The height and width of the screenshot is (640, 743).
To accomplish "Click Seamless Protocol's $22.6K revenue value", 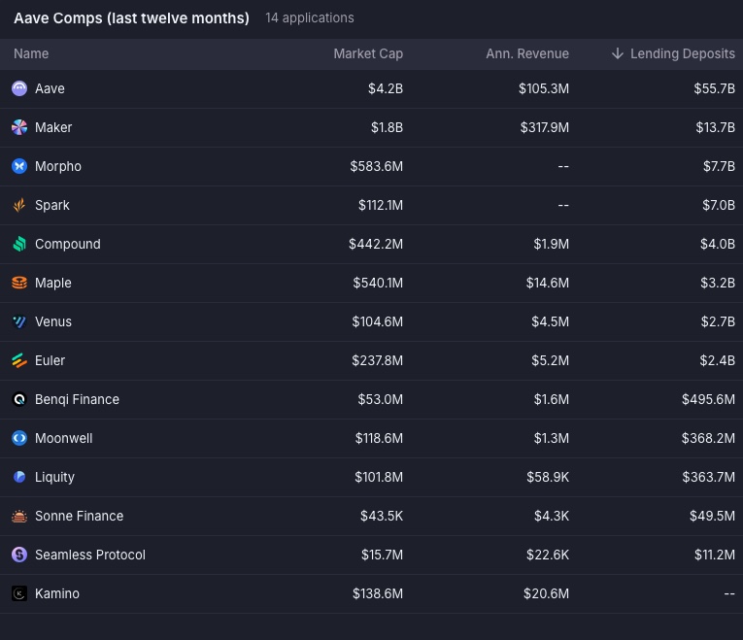I will 548,555.
